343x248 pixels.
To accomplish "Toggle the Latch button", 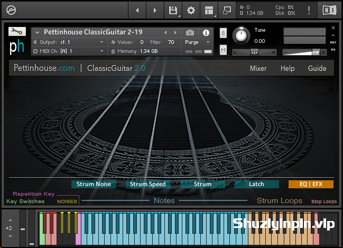I will 256,184.
